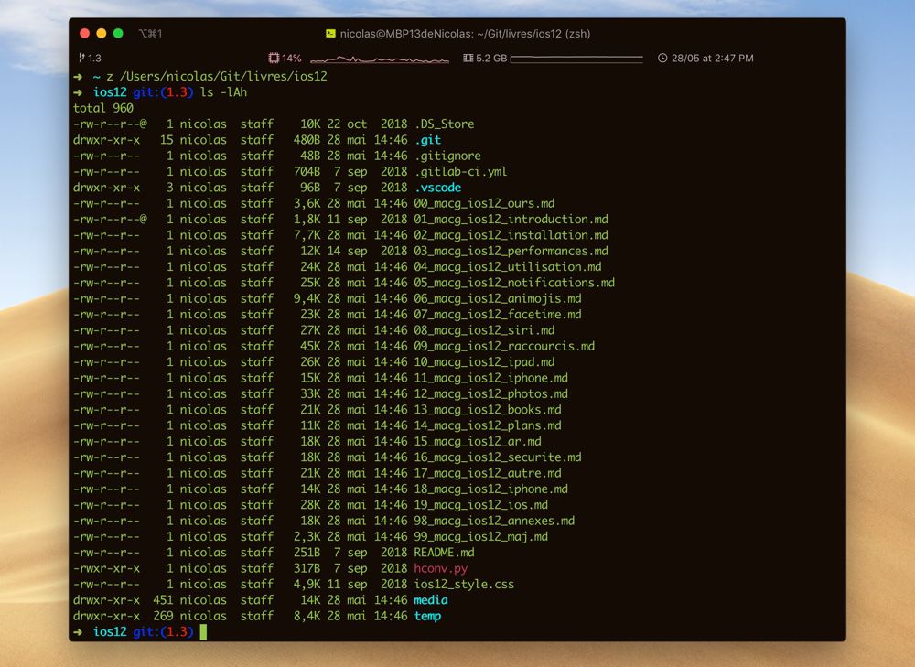This screenshot has width=915, height=667.
Task: Click 11_macg_ios12_iphone.md file name
Action: point(490,378)
